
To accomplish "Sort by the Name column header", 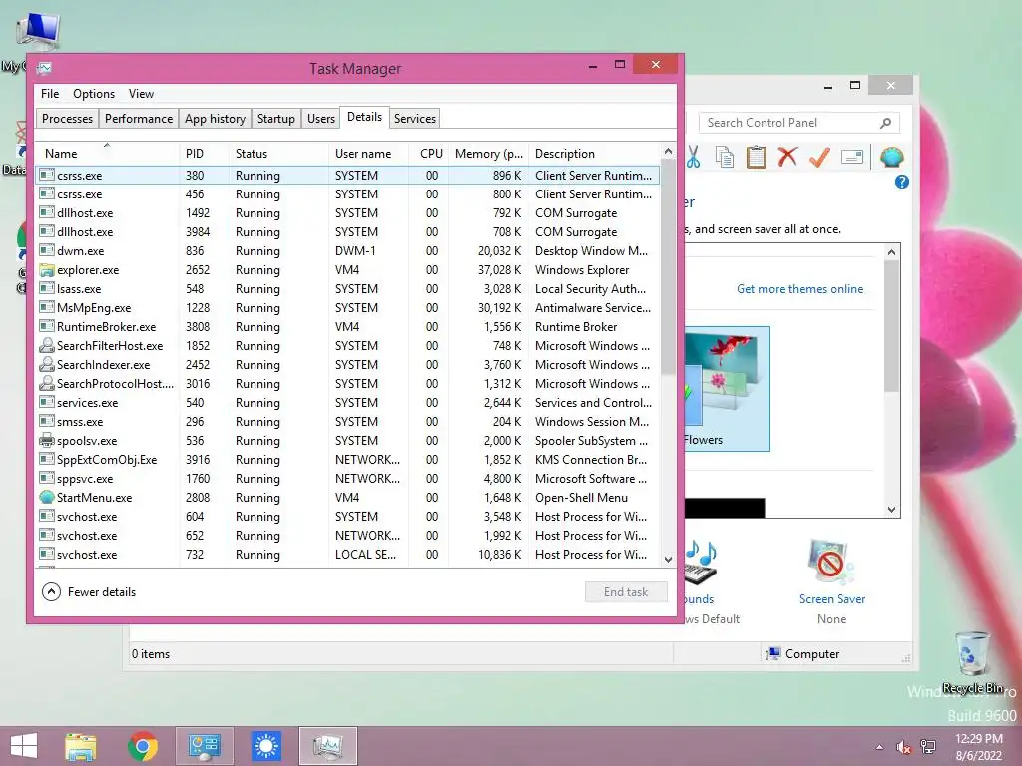I will pos(106,153).
